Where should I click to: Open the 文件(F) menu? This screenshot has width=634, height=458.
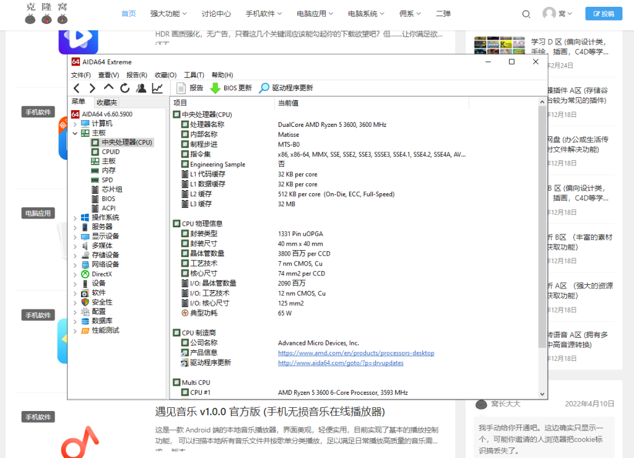pos(81,75)
